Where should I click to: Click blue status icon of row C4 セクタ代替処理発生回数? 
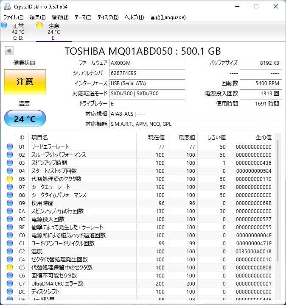coord(10,259)
